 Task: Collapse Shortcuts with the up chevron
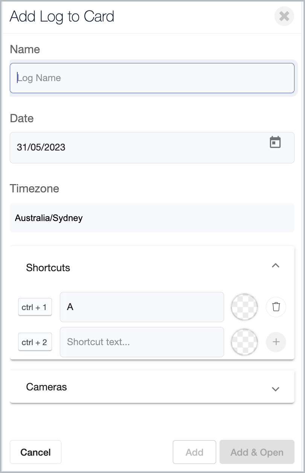tap(276, 266)
